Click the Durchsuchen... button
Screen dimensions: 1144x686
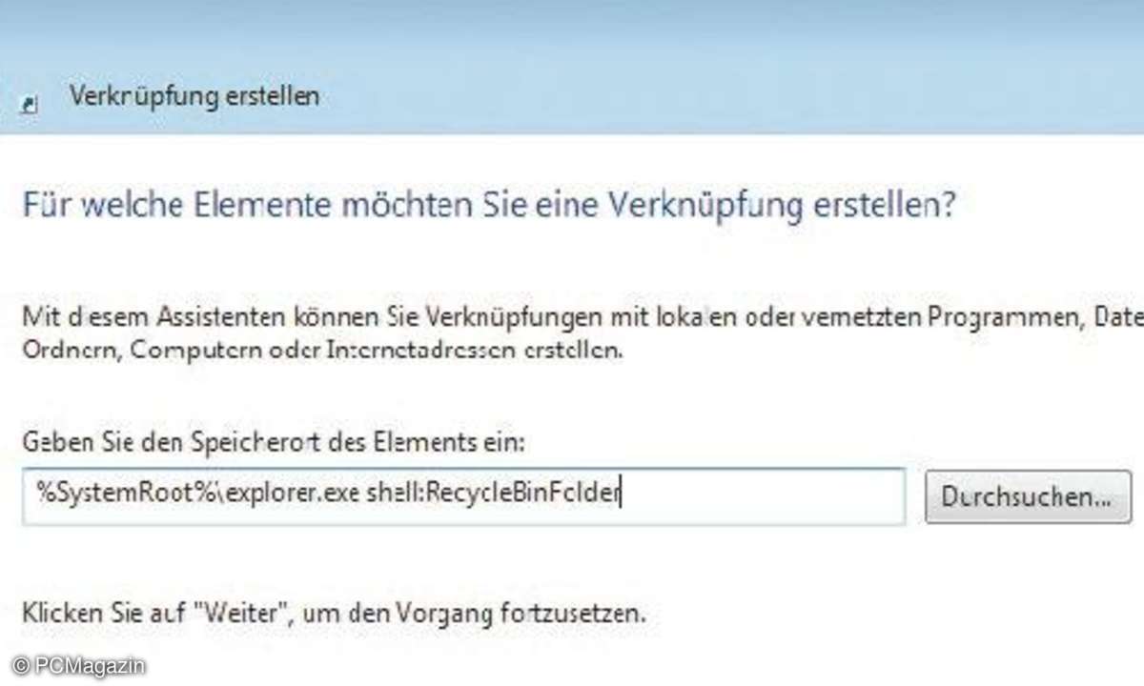point(1027,496)
